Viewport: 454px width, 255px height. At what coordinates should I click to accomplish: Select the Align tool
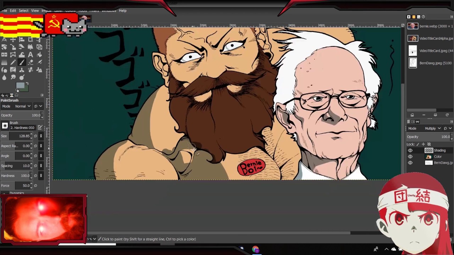point(22,39)
